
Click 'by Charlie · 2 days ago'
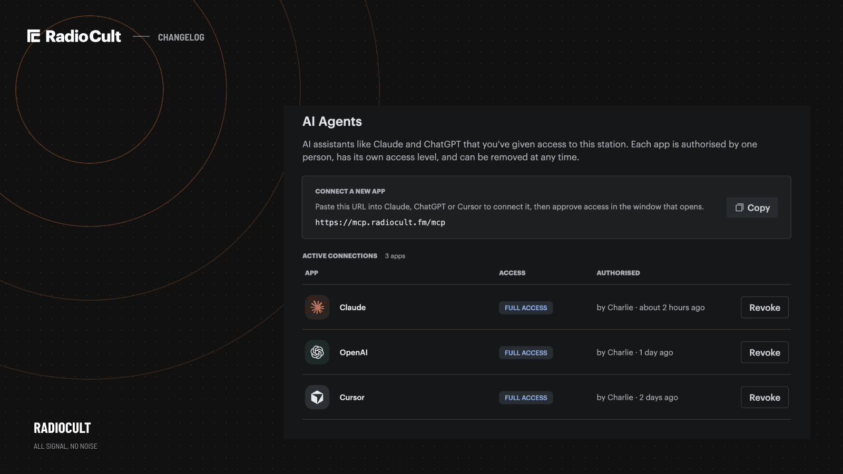[637, 397]
